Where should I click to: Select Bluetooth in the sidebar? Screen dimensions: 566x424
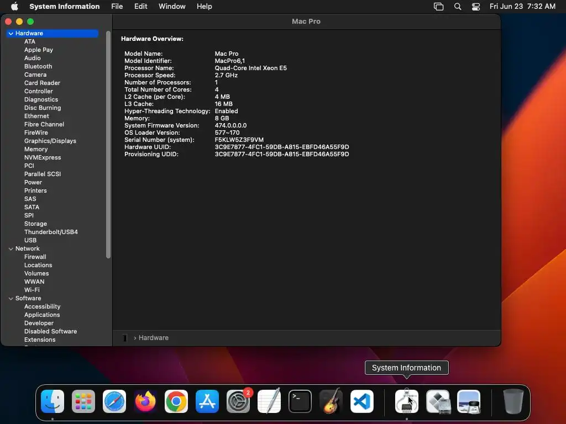38,66
